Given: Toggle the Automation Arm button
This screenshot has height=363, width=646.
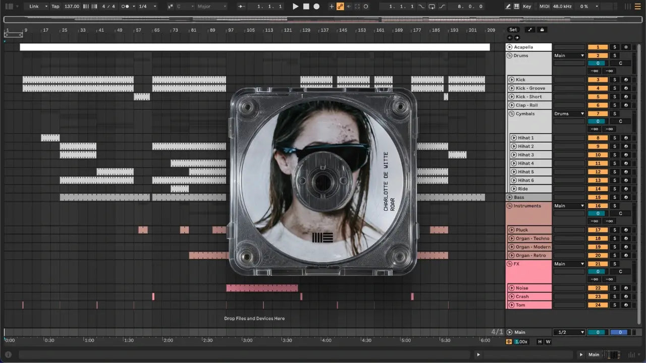Looking at the screenshot, I should click(x=340, y=7).
